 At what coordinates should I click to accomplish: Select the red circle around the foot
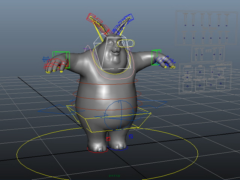[x=97, y=150]
